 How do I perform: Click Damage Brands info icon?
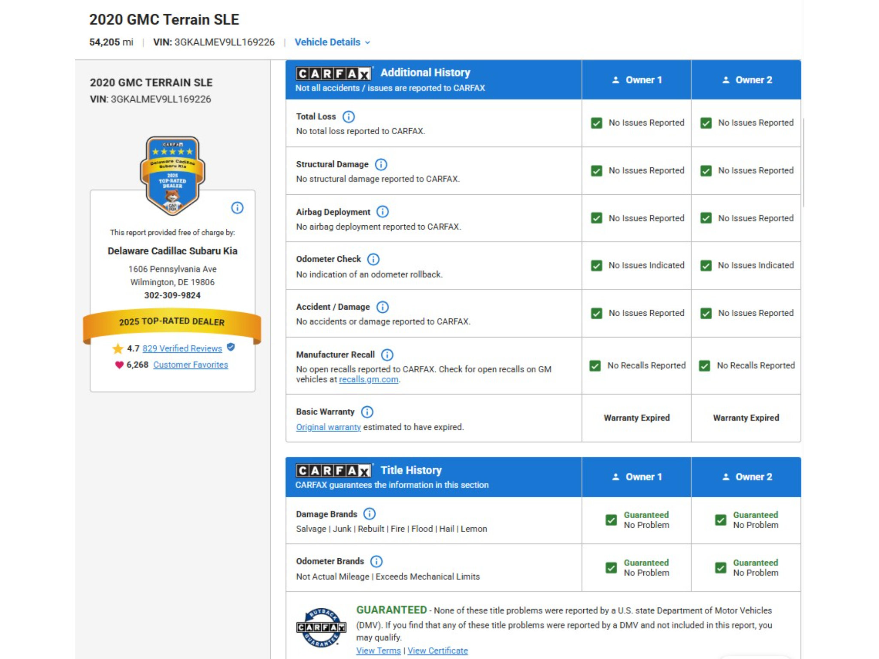[x=369, y=514]
